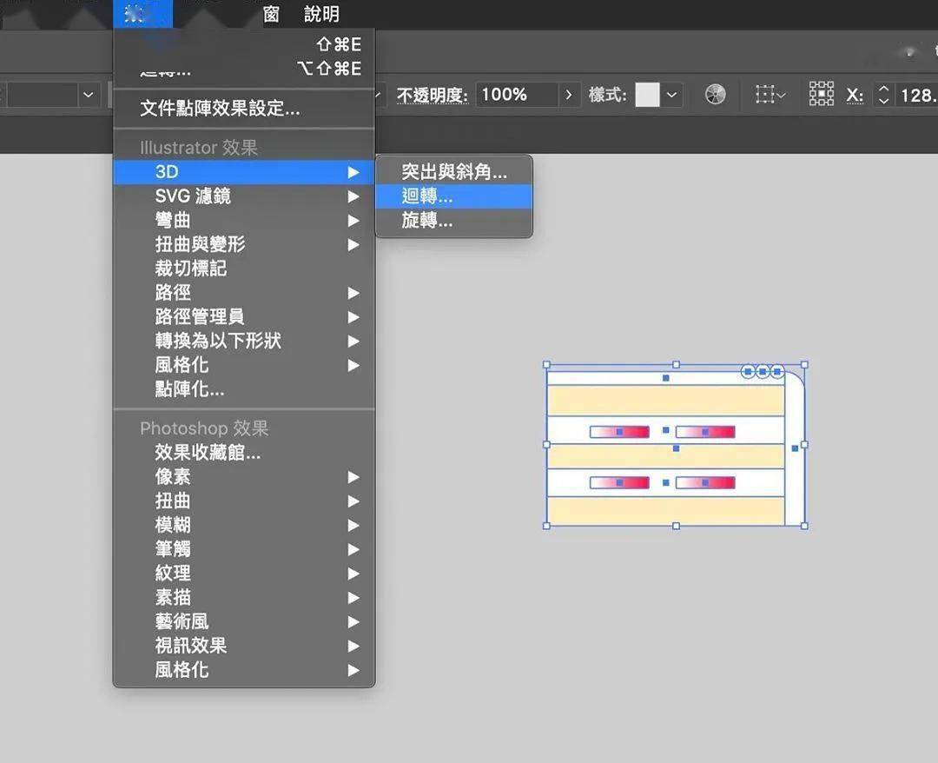
Task: Select 迴轉... in the 3D submenu
Action: tap(427, 196)
